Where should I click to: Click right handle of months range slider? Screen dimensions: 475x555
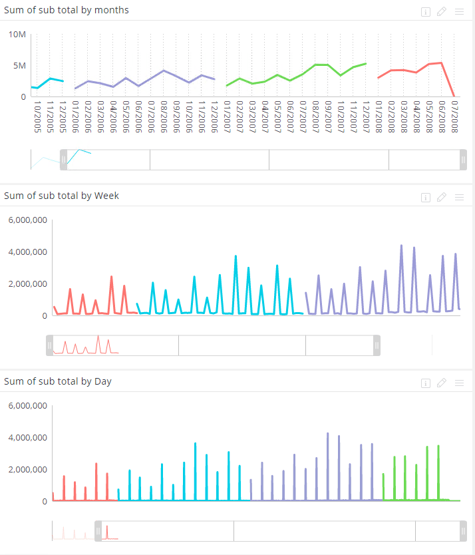point(463,160)
